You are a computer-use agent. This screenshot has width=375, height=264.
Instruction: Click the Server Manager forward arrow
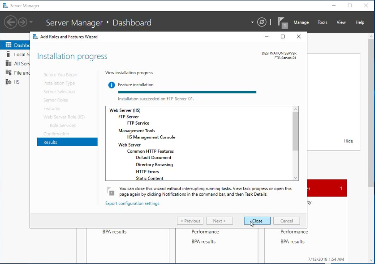[x=23, y=22]
